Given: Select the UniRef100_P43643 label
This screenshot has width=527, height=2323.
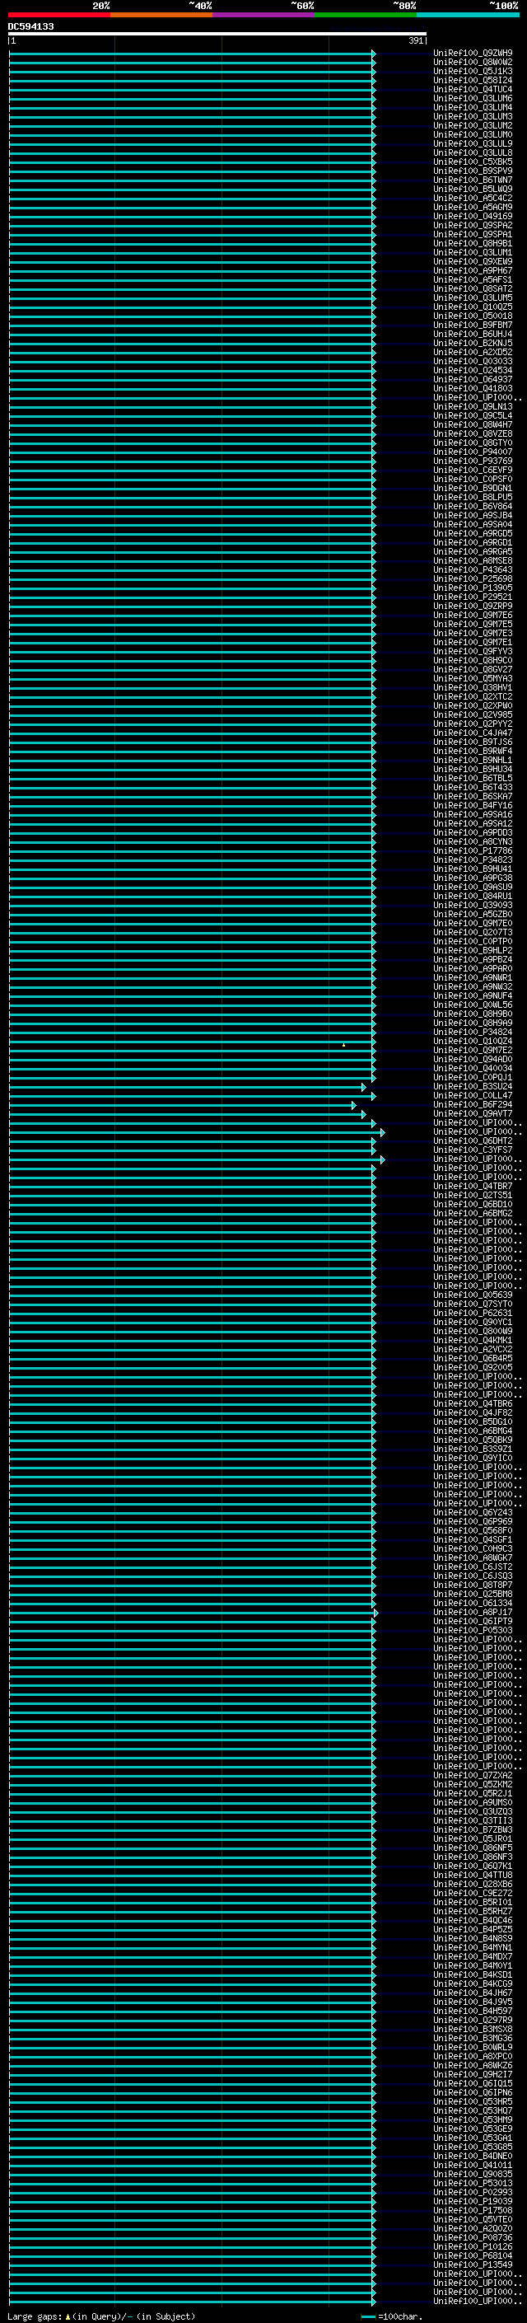Looking at the screenshot, I should [x=473, y=570].
